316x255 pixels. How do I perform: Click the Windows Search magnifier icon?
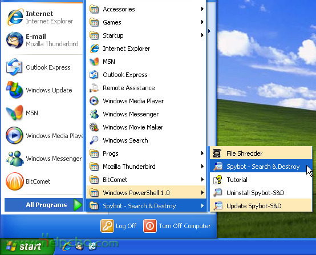click(x=94, y=140)
